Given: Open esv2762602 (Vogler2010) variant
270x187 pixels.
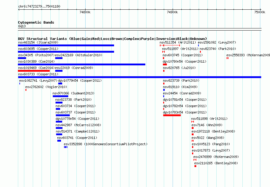Looking at the screenshot, I should (x=46, y=87).
